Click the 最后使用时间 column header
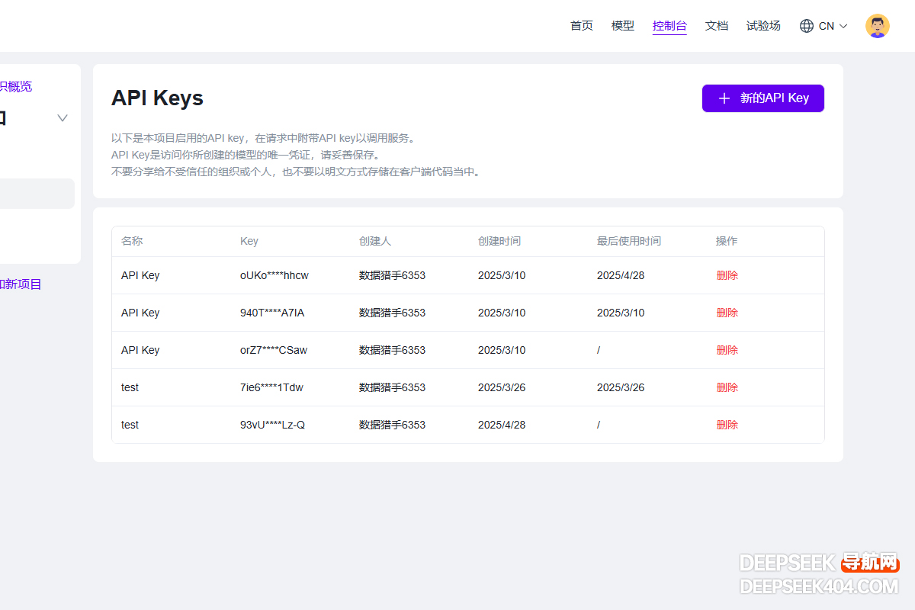This screenshot has height=610, width=915. (x=628, y=241)
